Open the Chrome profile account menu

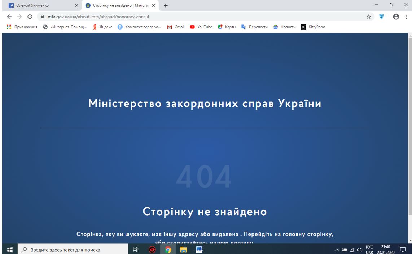[396, 16]
